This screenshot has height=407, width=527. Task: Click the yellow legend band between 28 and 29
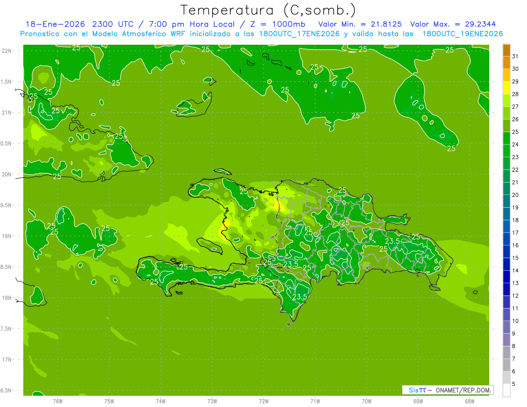(506, 88)
